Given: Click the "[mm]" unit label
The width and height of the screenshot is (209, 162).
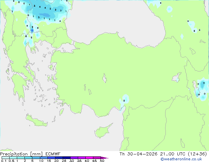Looking at the screenshot, I should point(36,154).
